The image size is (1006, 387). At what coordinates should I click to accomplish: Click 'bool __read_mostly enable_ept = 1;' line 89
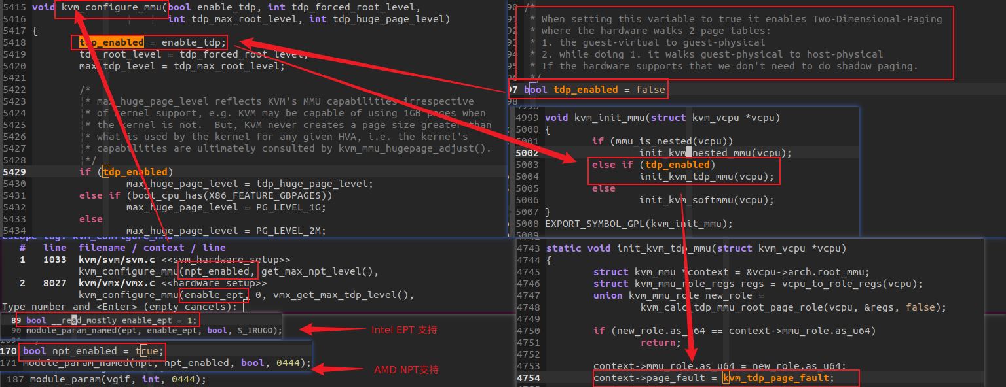(111, 320)
